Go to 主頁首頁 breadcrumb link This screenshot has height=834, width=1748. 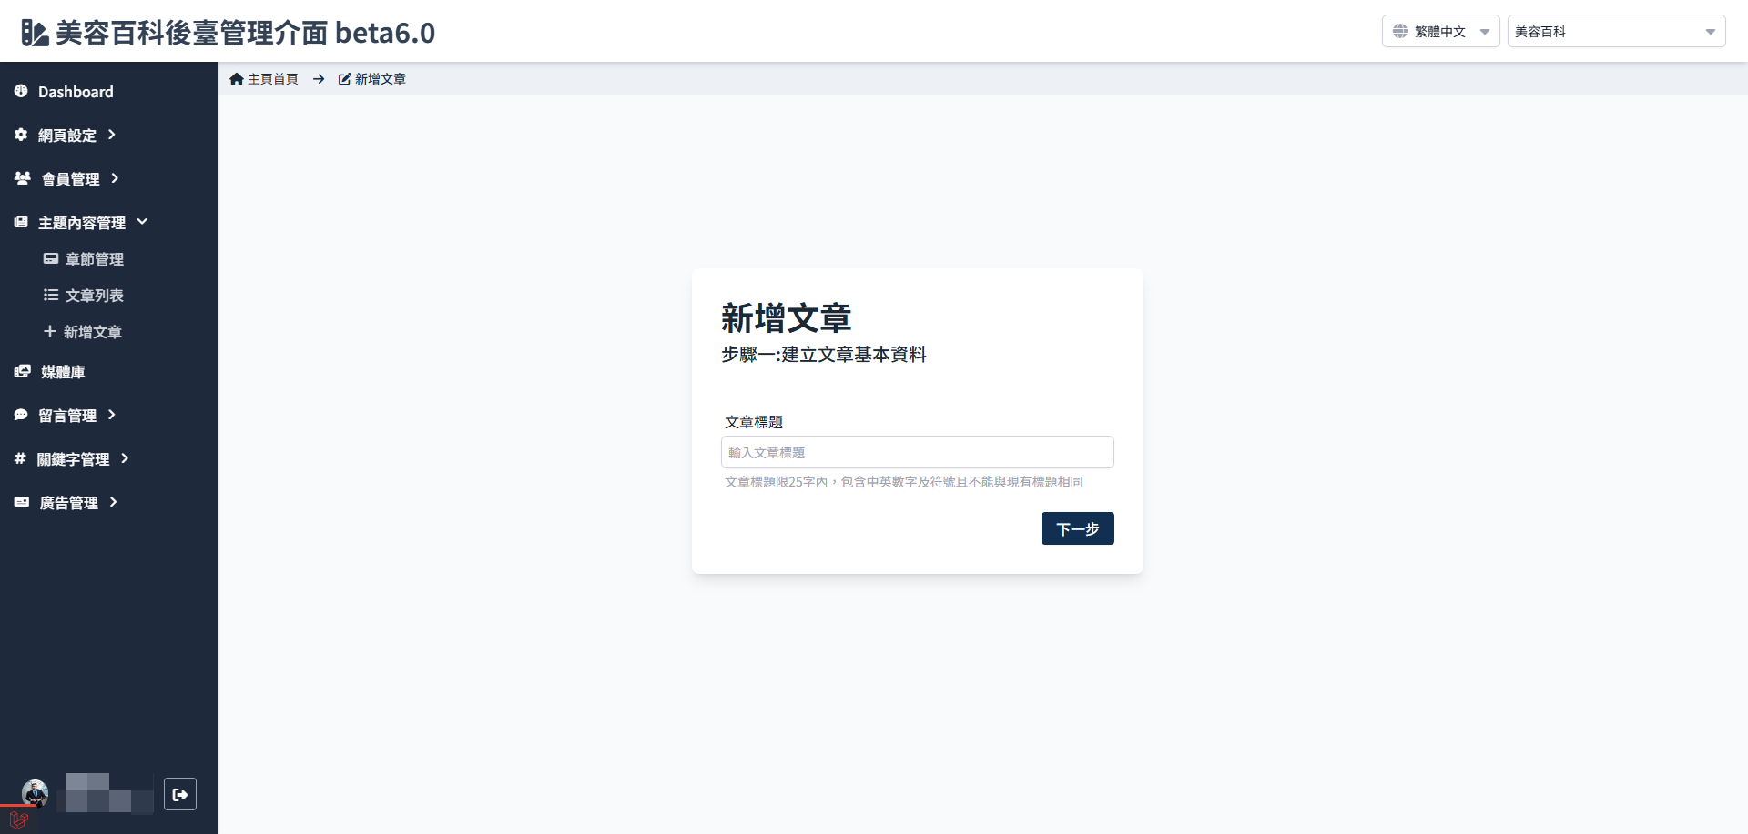273,79
